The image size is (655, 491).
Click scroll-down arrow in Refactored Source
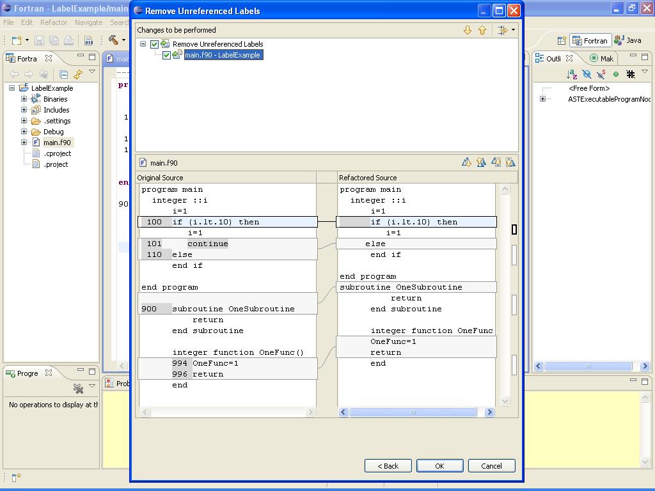[x=505, y=401]
